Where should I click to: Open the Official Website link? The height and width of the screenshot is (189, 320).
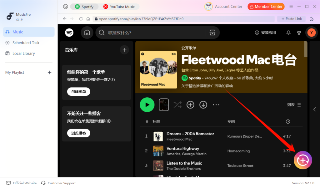pos(22,183)
